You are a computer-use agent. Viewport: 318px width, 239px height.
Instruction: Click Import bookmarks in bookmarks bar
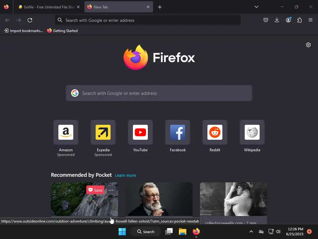coord(24,31)
